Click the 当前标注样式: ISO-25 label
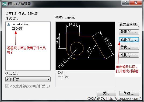 [x=21, y=13]
